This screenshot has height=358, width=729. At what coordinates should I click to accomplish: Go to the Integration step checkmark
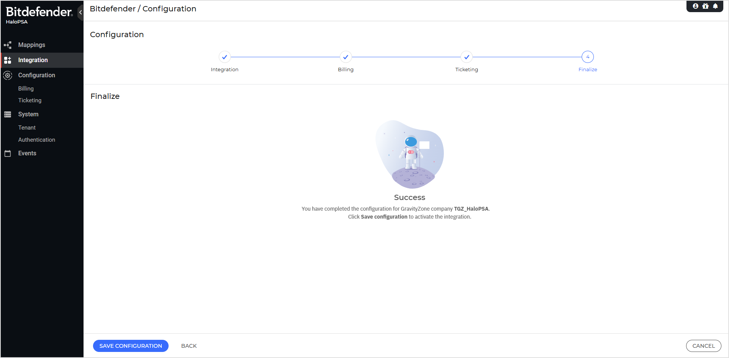click(x=224, y=57)
